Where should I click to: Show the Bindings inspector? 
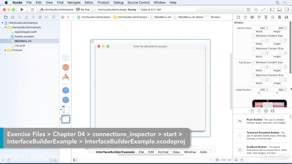(280, 17)
